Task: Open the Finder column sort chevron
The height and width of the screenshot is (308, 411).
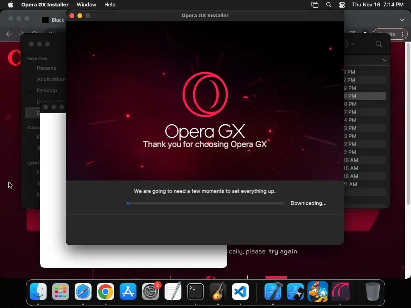Action: click(385, 60)
